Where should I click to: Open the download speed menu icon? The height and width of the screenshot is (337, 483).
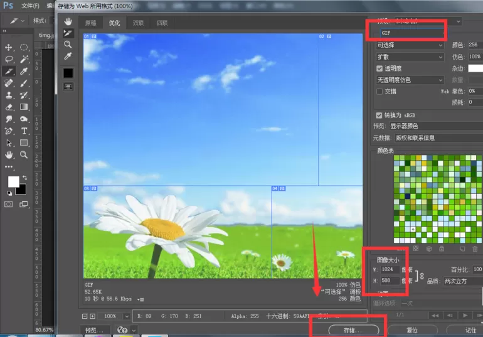141,299
